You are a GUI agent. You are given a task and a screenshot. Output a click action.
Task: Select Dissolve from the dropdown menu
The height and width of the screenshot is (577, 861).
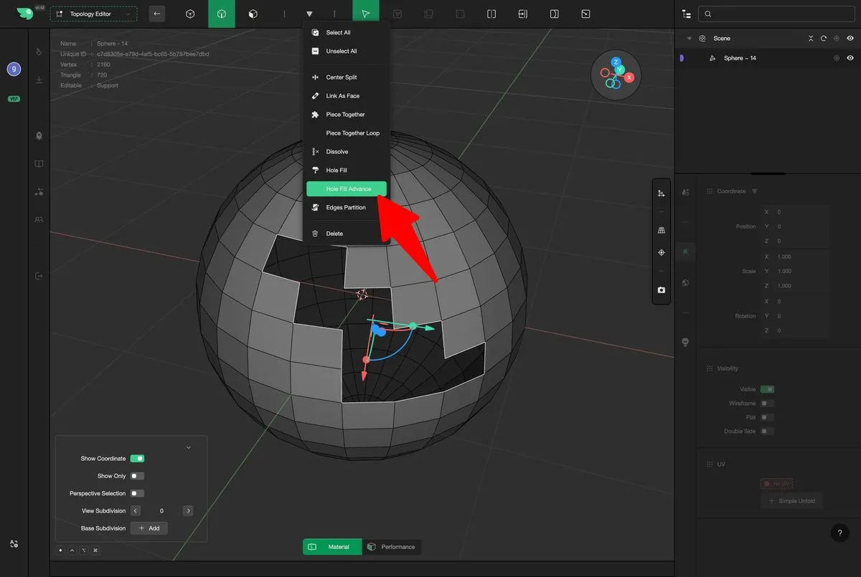tap(337, 152)
